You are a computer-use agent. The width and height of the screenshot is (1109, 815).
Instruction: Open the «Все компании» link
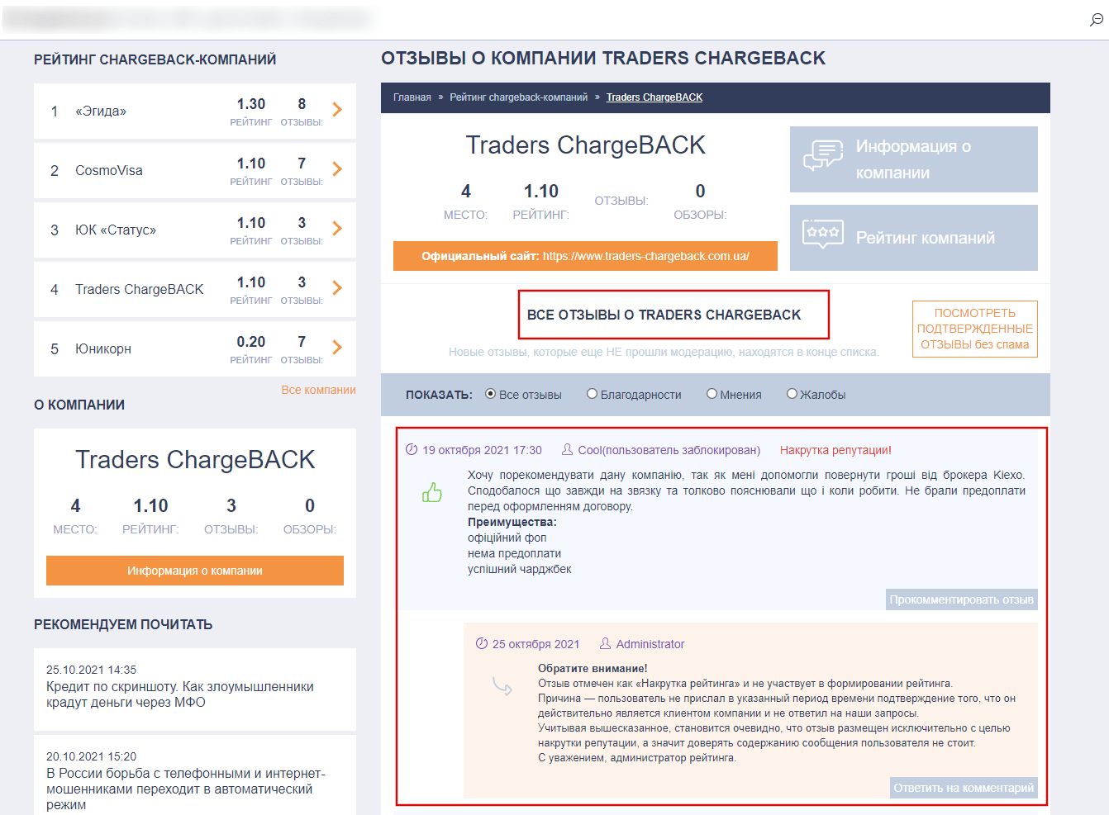point(318,390)
